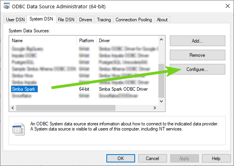Click the data source table icon
This screenshot has width=234, height=166.
coord(19,129)
